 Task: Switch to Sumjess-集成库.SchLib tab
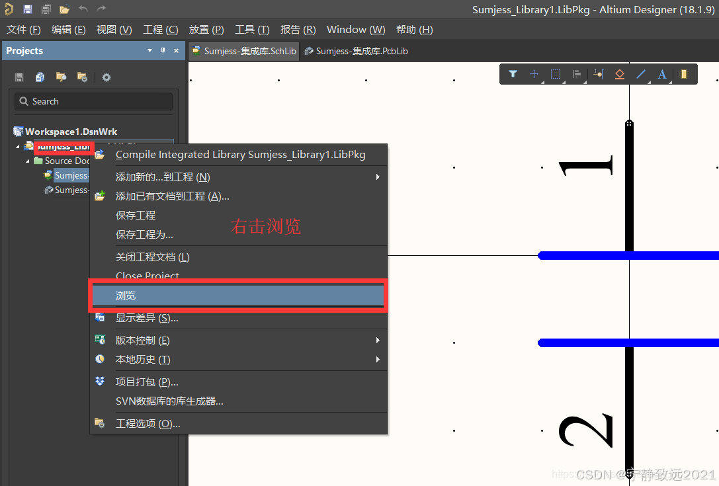pos(244,51)
